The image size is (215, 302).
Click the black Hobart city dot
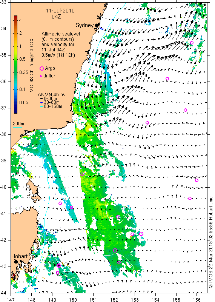point(16,262)
